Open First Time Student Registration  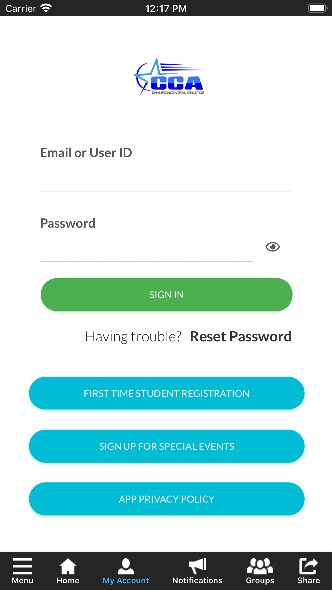[167, 393]
